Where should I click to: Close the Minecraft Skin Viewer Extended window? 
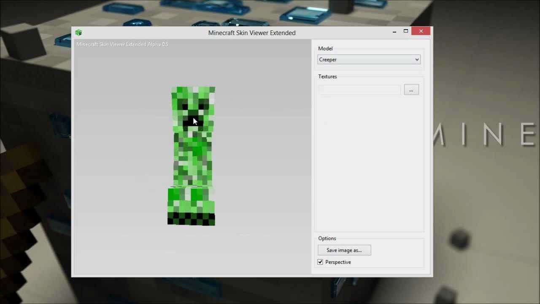(x=421, y=31)
